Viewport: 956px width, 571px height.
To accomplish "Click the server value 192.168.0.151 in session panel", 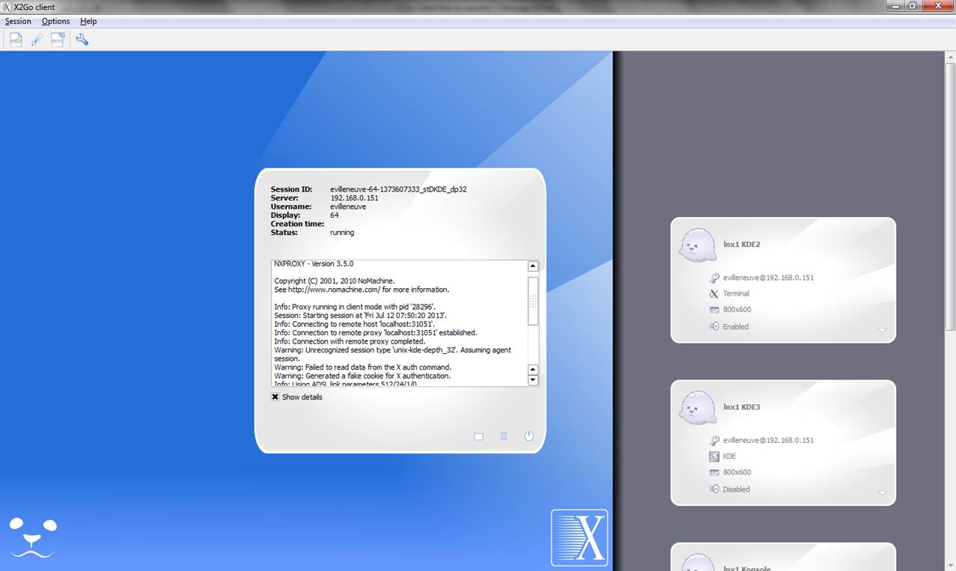I will [354, 198].
